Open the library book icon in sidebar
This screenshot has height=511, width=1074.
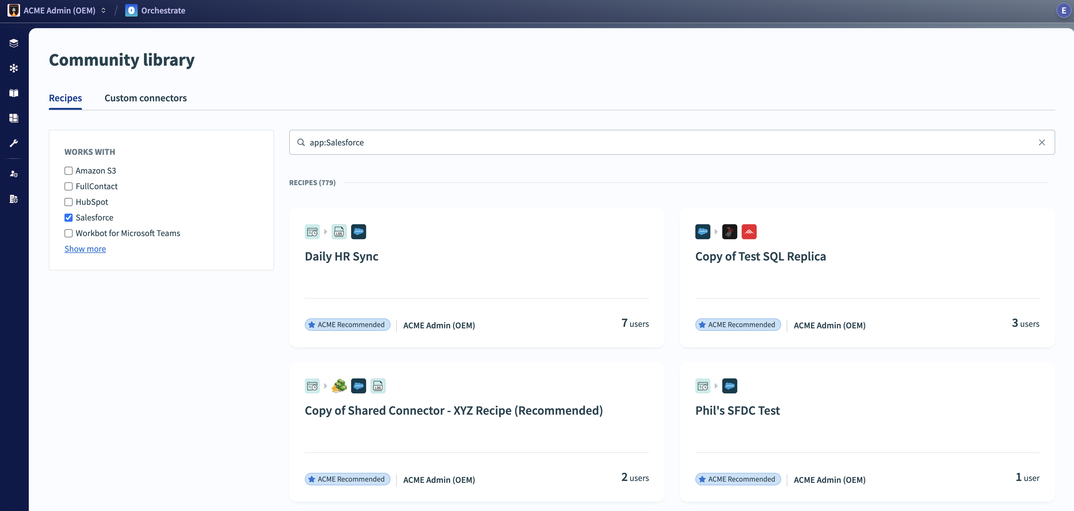[13, 93]
